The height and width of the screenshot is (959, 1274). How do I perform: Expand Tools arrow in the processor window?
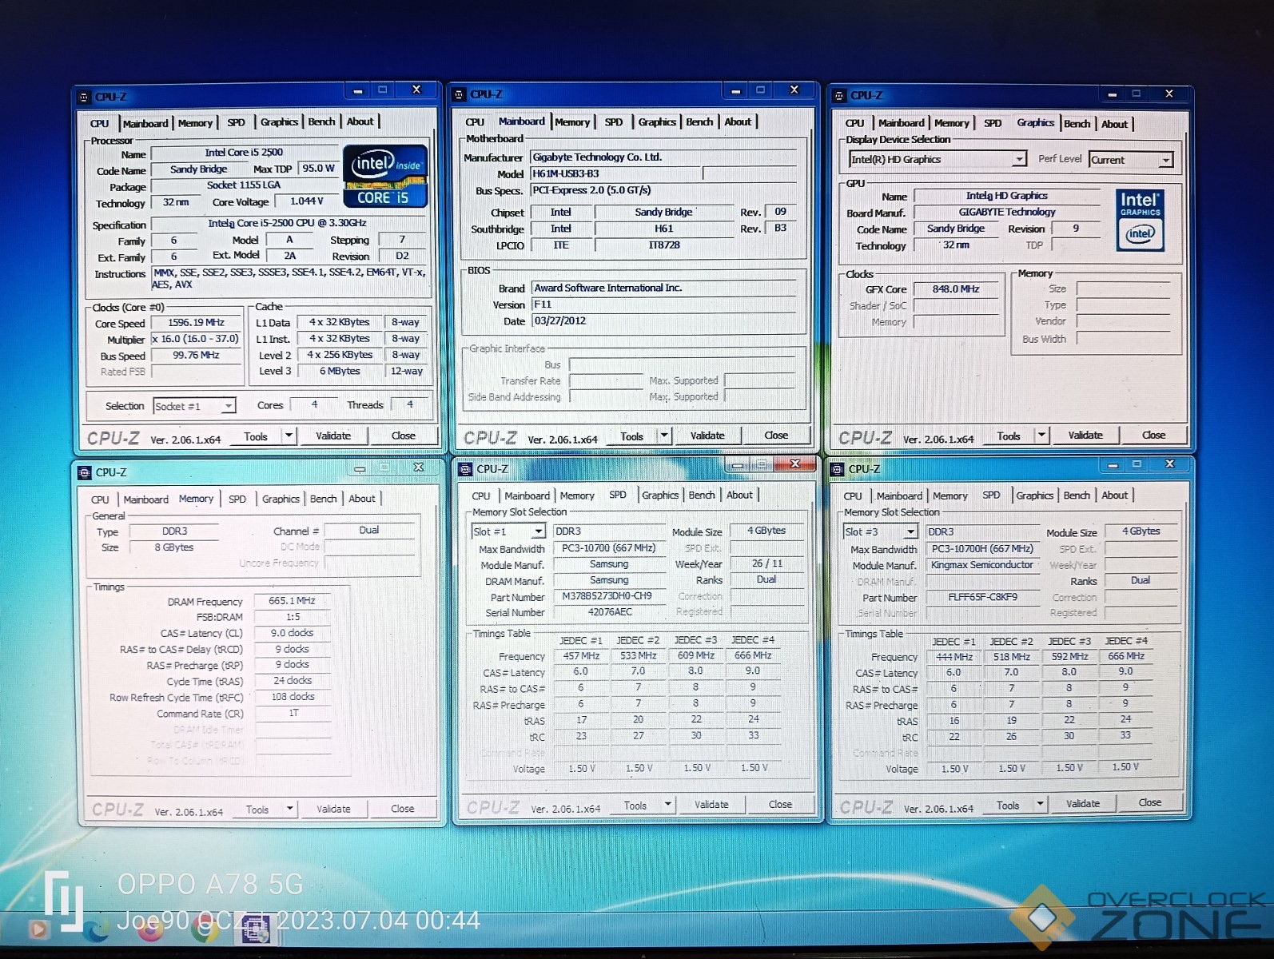289,436
